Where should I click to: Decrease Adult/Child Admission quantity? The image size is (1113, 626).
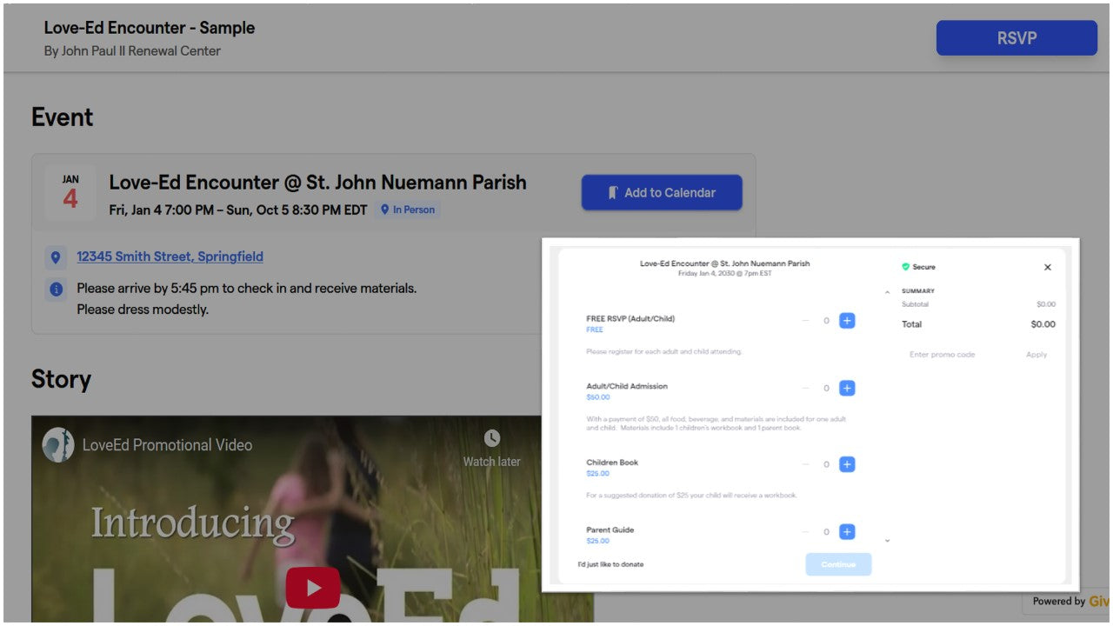[806, 389]
